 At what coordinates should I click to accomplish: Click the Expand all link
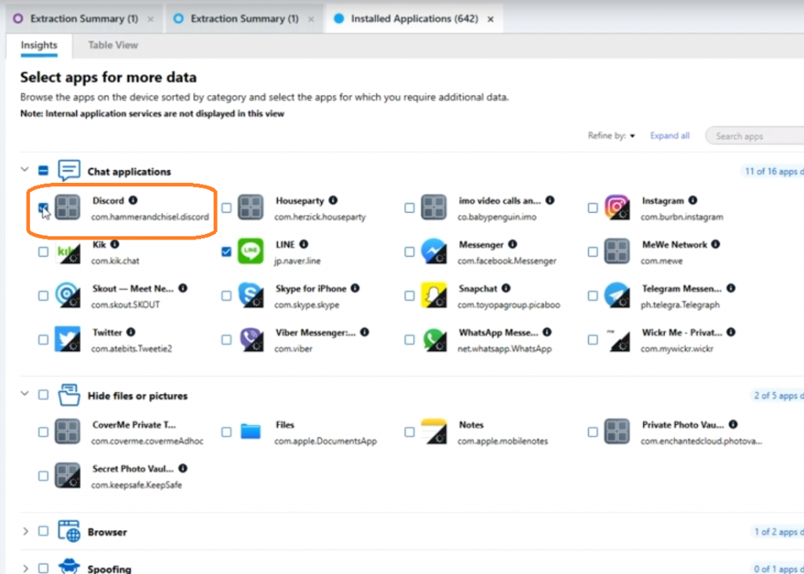670,135
